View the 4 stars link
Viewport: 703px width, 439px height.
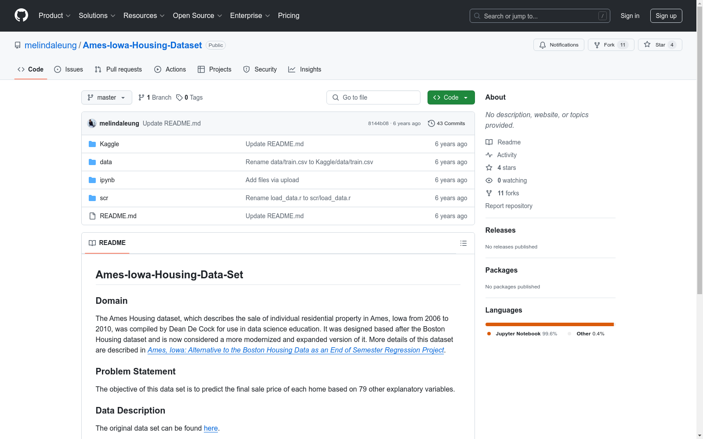pos(501,168)
